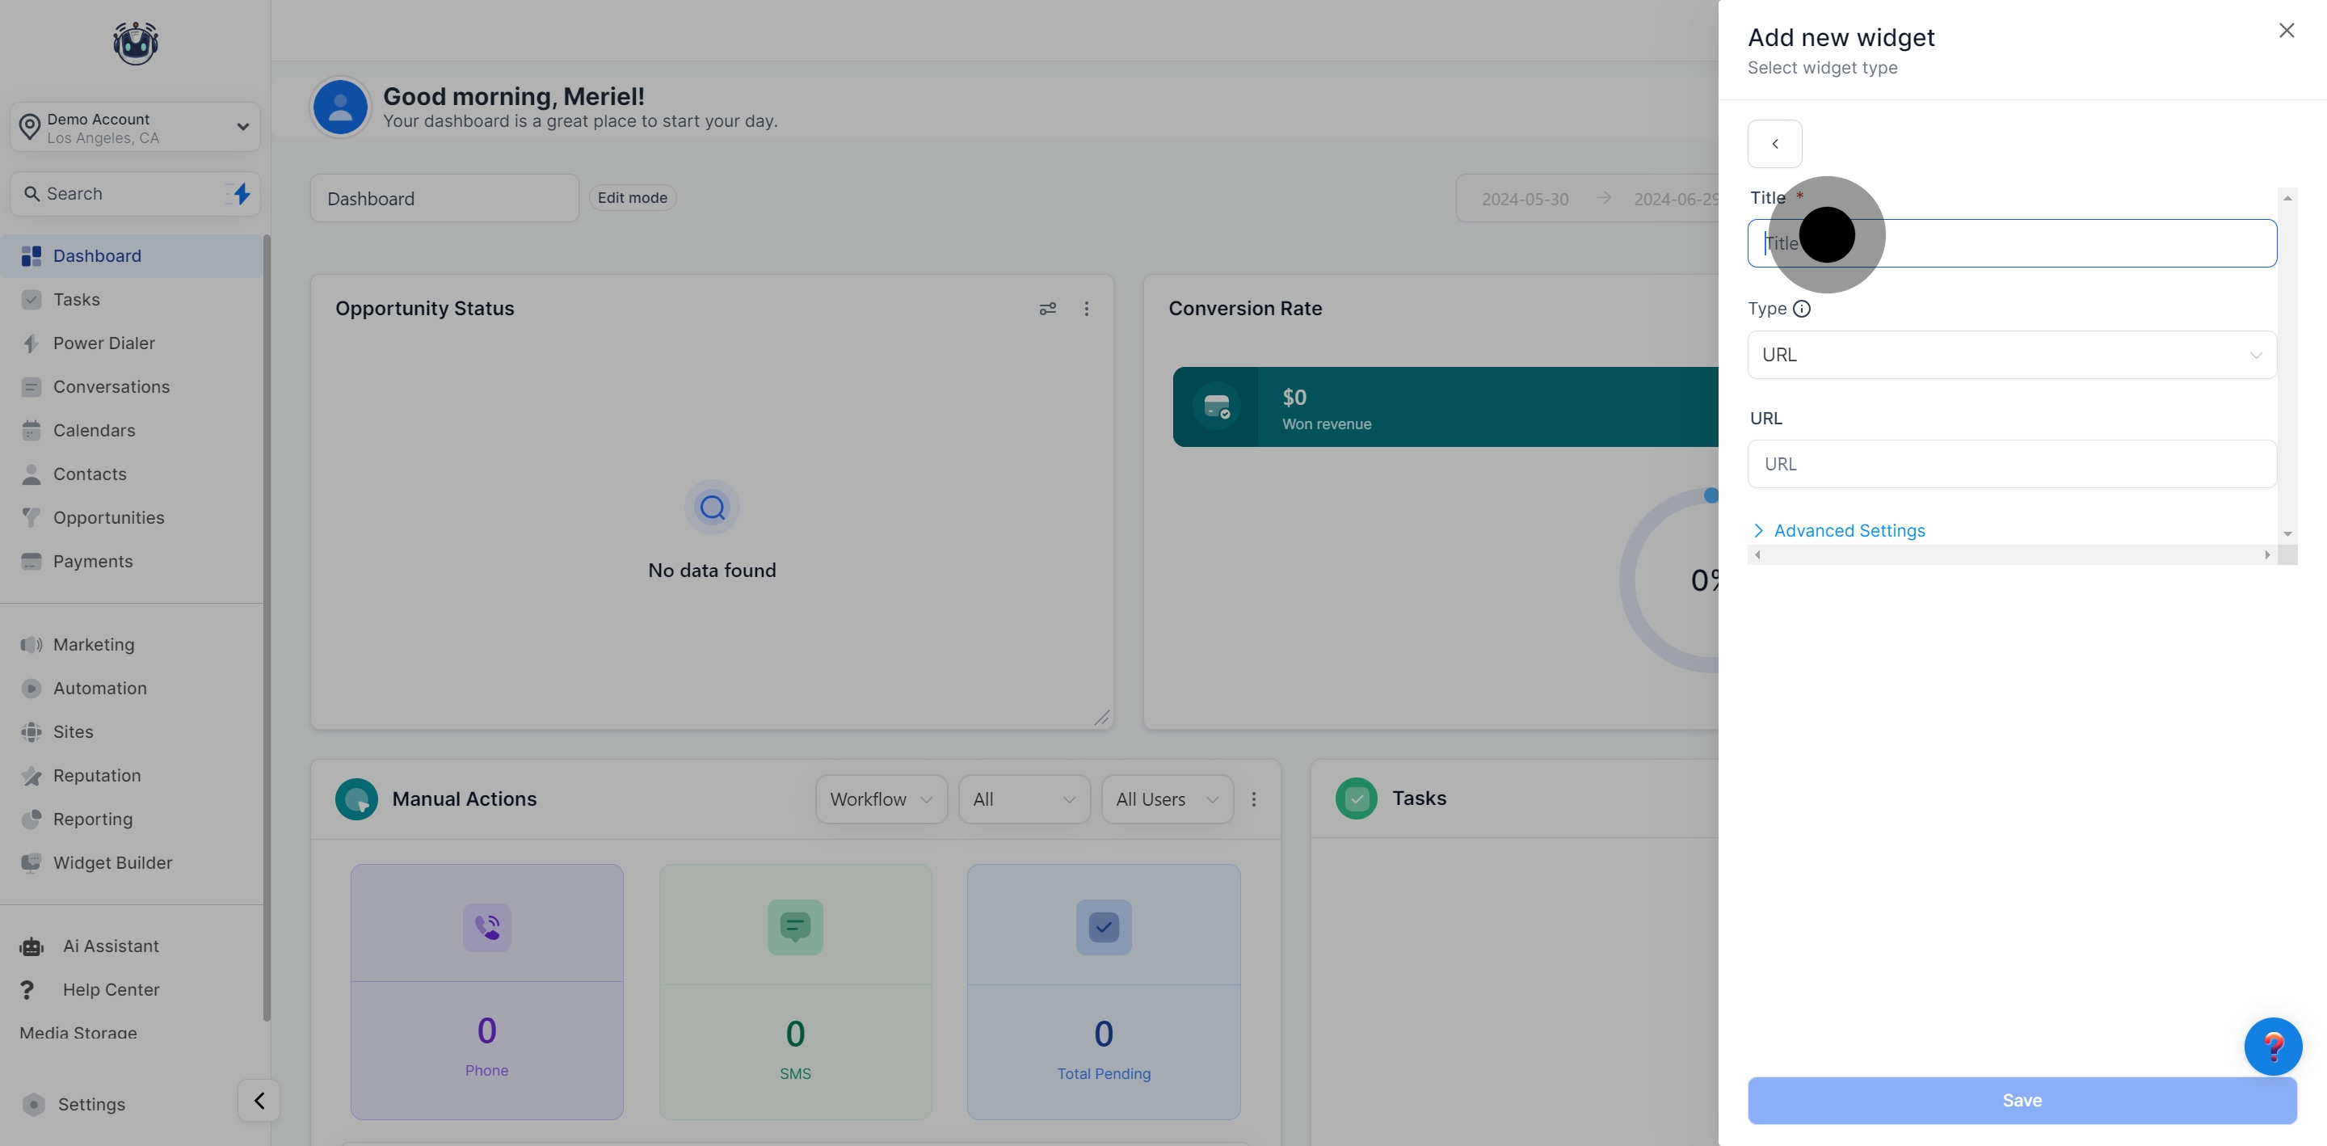Open the Type dropdown showing URL

click(x=2011, y=355)
